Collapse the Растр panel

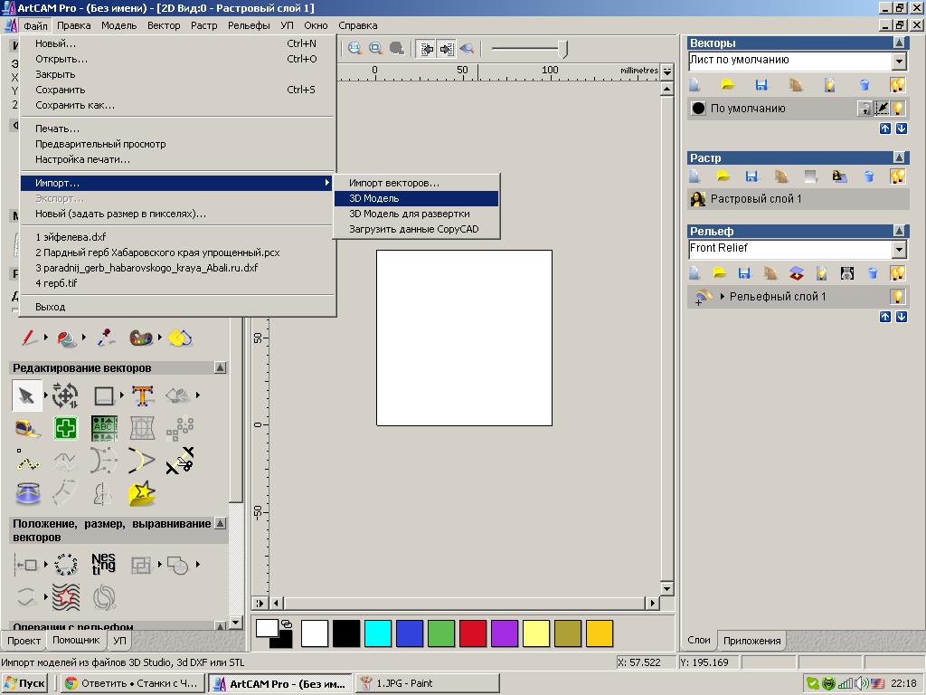[x=899, y=157]
